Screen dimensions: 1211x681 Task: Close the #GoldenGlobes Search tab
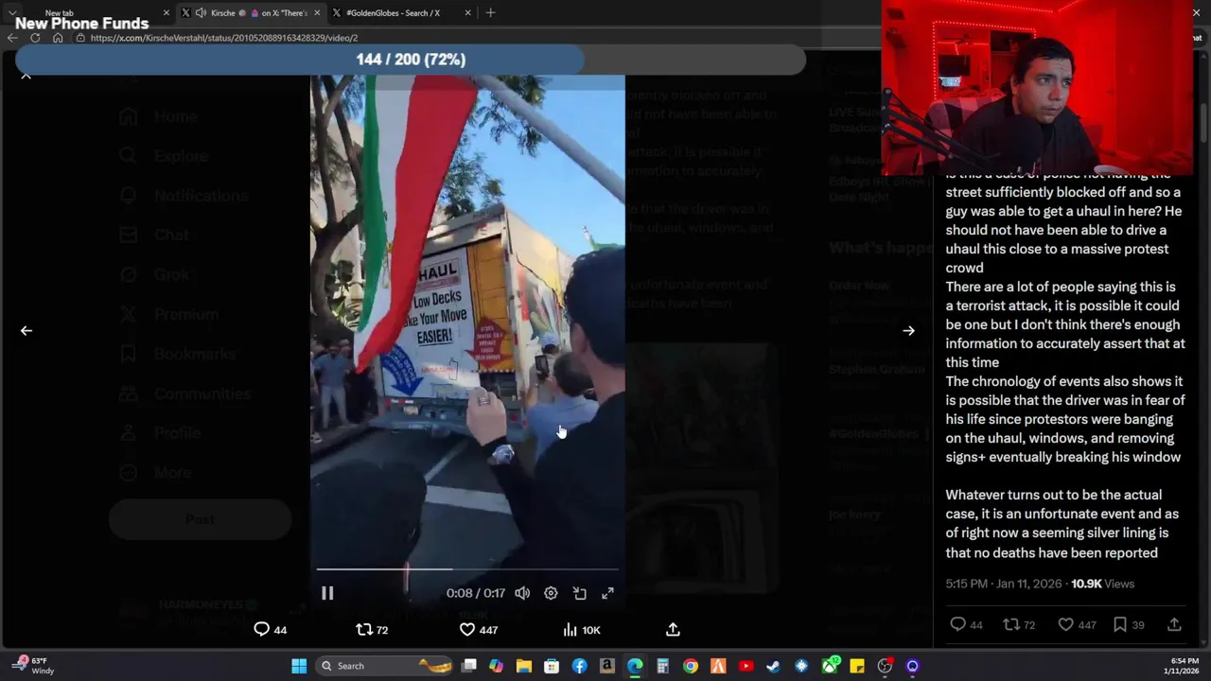467,12
